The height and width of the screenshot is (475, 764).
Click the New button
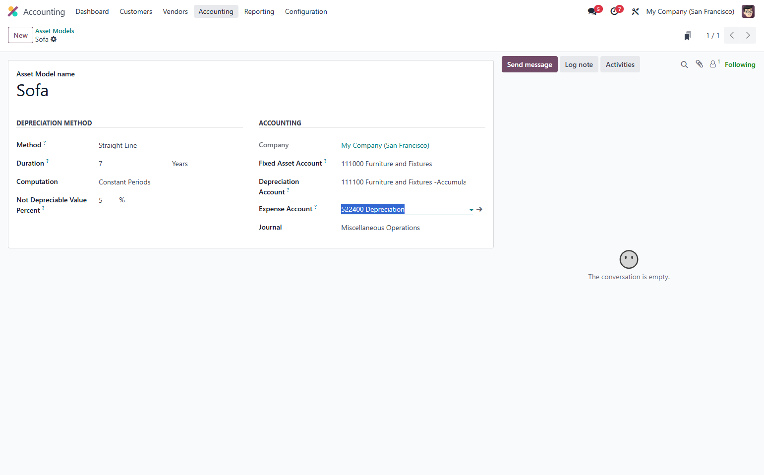pyautogui.click(x=20, y=35)
